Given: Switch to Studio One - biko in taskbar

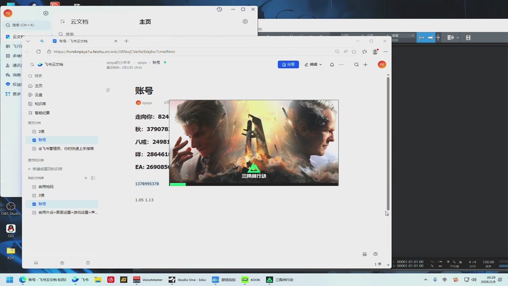Looking at the screenshot, I should 187,280.
